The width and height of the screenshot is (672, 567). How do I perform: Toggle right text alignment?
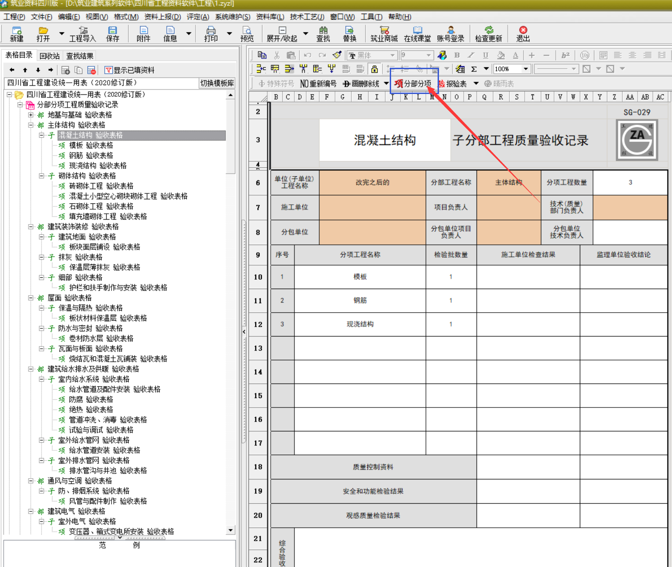point(648,55)
